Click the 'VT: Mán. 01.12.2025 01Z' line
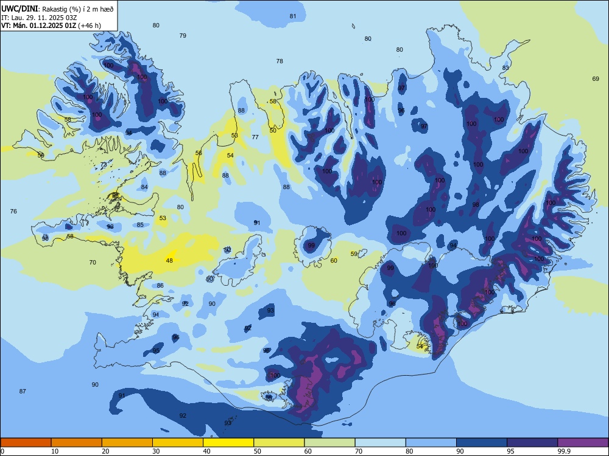The height and width of the screenshot is (456, 609). point(39,26)
